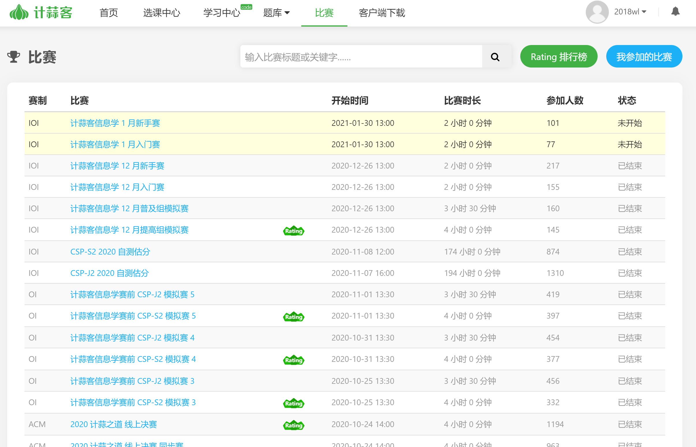Screen dimensions: 696x447
Task: Click Rating badge on CSP-S2 模拟赛 4 row
Action: click(x=293, y=360)
